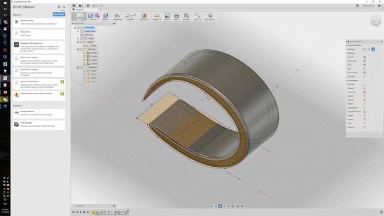Open the Create dropdown menu

pyautogui.click(x=94, y=19)
